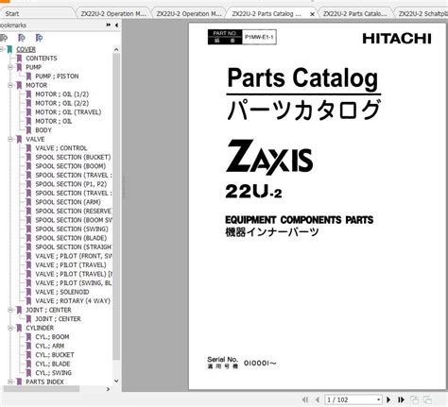Open the PUMP ; PISTON bookmark

[57, 76]
